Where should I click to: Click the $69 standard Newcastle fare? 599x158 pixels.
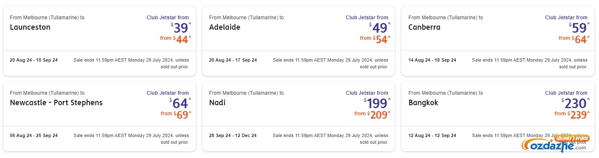(176, 114)
